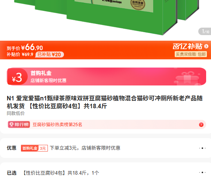
Task: Tap the 同款低价 label
Action: (16, 113)
